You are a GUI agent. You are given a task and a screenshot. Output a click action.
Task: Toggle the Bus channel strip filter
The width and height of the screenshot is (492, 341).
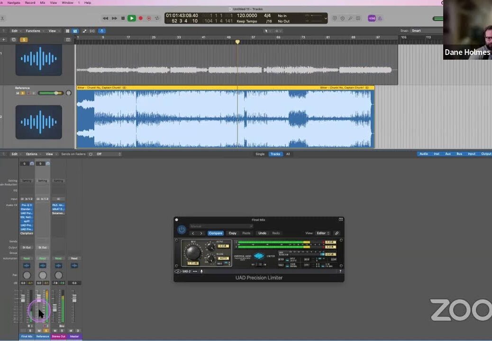(x=459, y=154)
